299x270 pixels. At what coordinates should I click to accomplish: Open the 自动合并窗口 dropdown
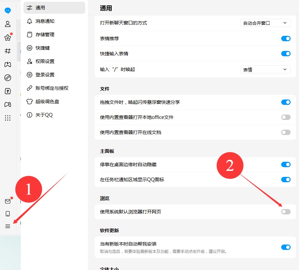tap(265, 23)
